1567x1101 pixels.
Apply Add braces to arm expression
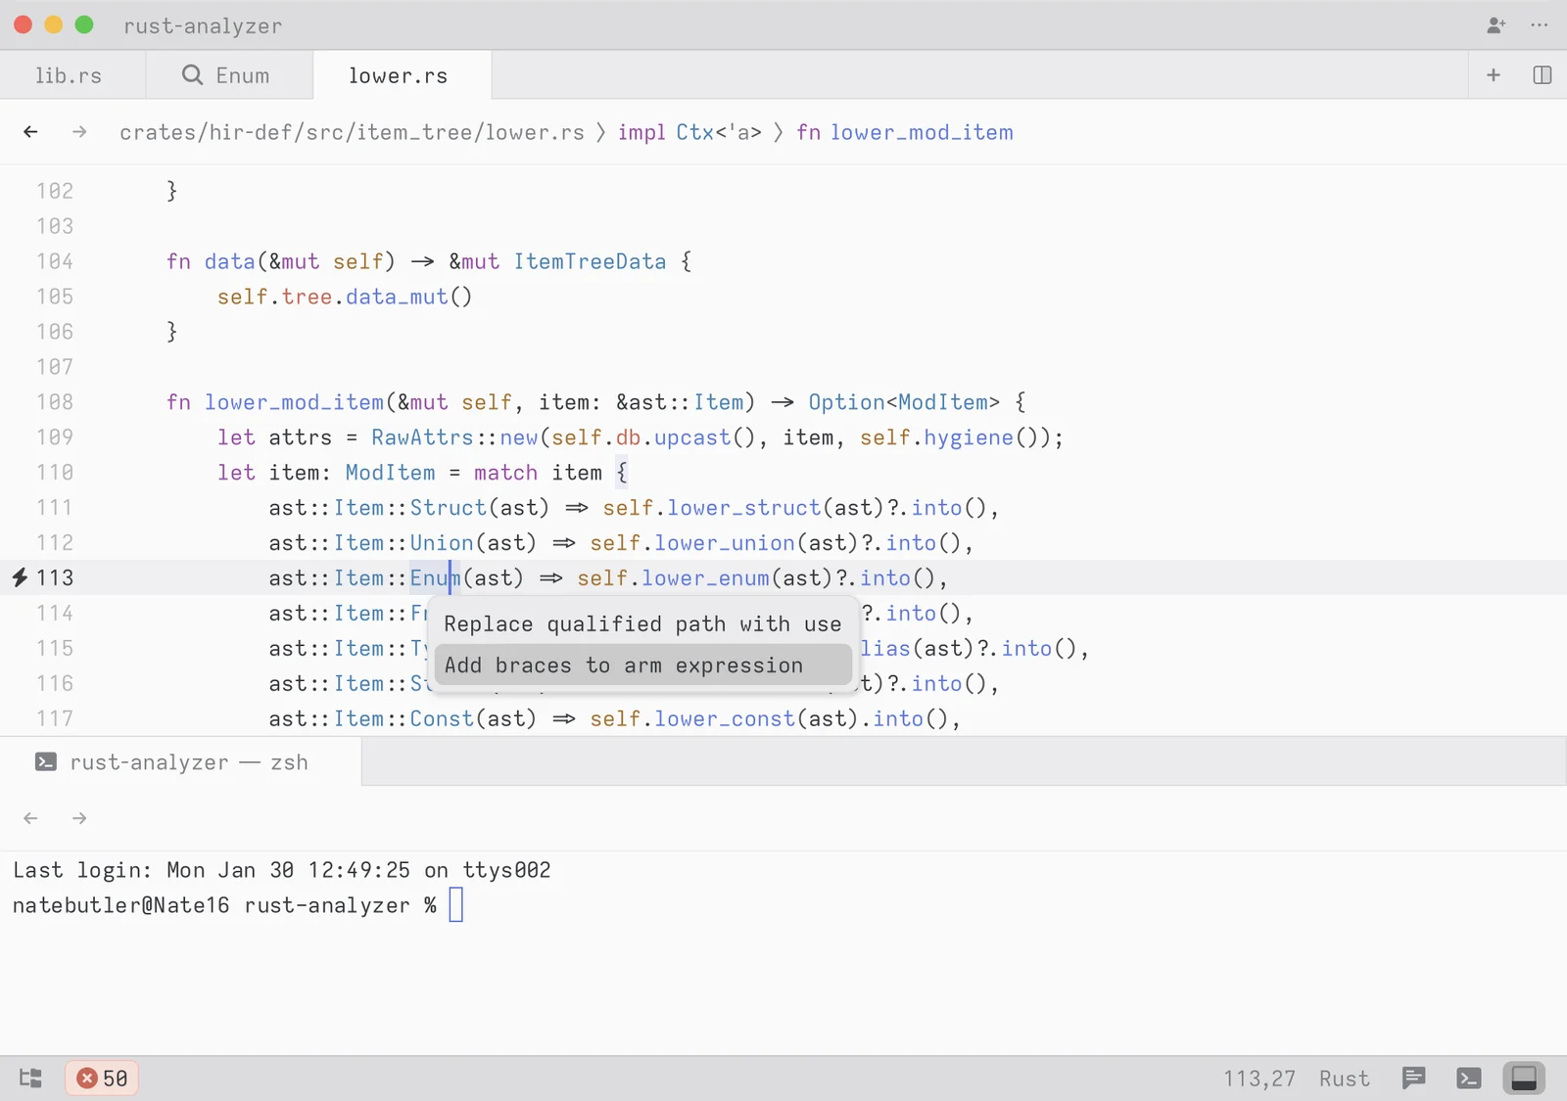pos(623,665)
